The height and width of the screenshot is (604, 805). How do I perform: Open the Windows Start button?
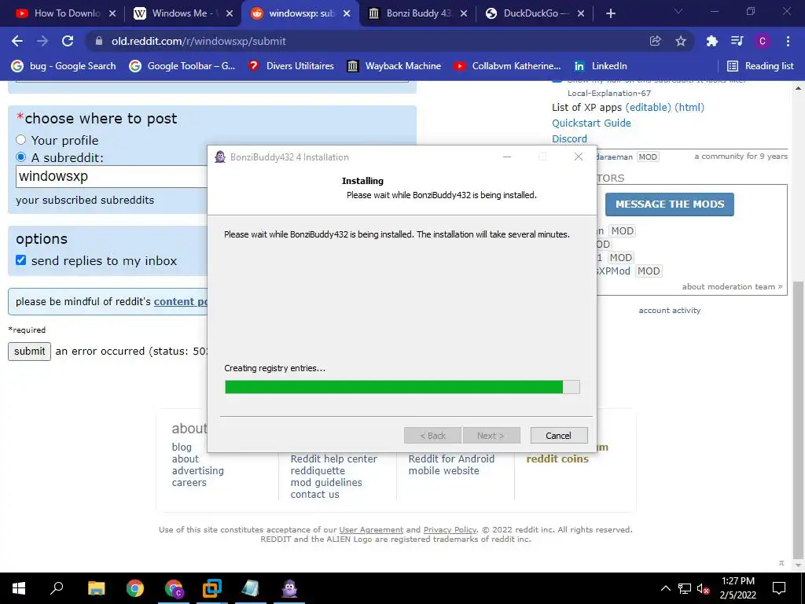coord(19,588)
